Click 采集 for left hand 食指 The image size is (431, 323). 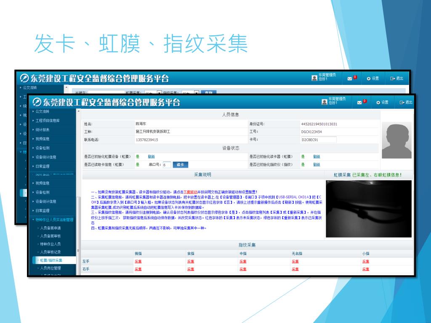click(191, 261)
